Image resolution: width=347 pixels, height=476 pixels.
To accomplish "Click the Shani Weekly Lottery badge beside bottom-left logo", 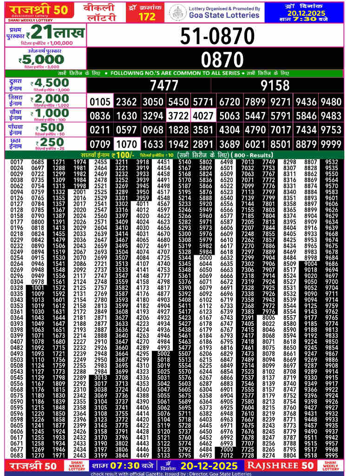I will [76, 466].
